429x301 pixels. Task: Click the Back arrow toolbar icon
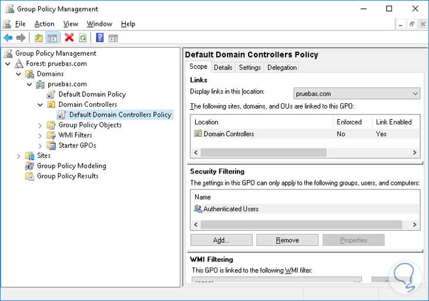(x=8, y=38)
